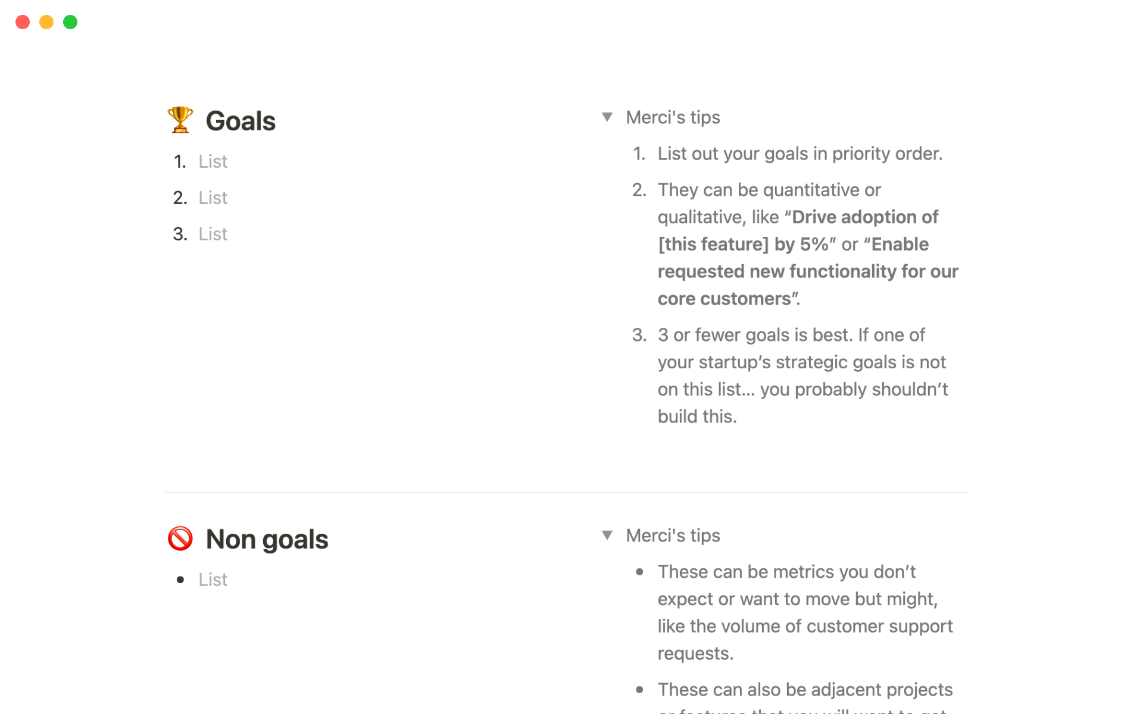
Task: Click the yellow minimize window button
Action: tap(46, 22)
